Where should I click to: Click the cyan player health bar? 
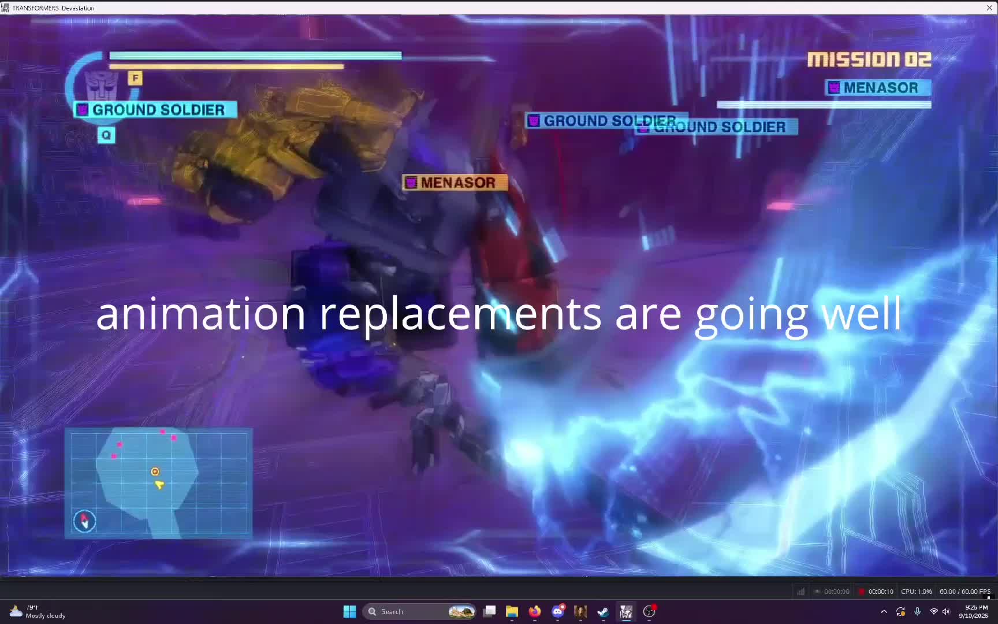[255, 55]
